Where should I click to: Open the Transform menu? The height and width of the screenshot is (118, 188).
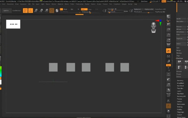[x=117, y=4]
